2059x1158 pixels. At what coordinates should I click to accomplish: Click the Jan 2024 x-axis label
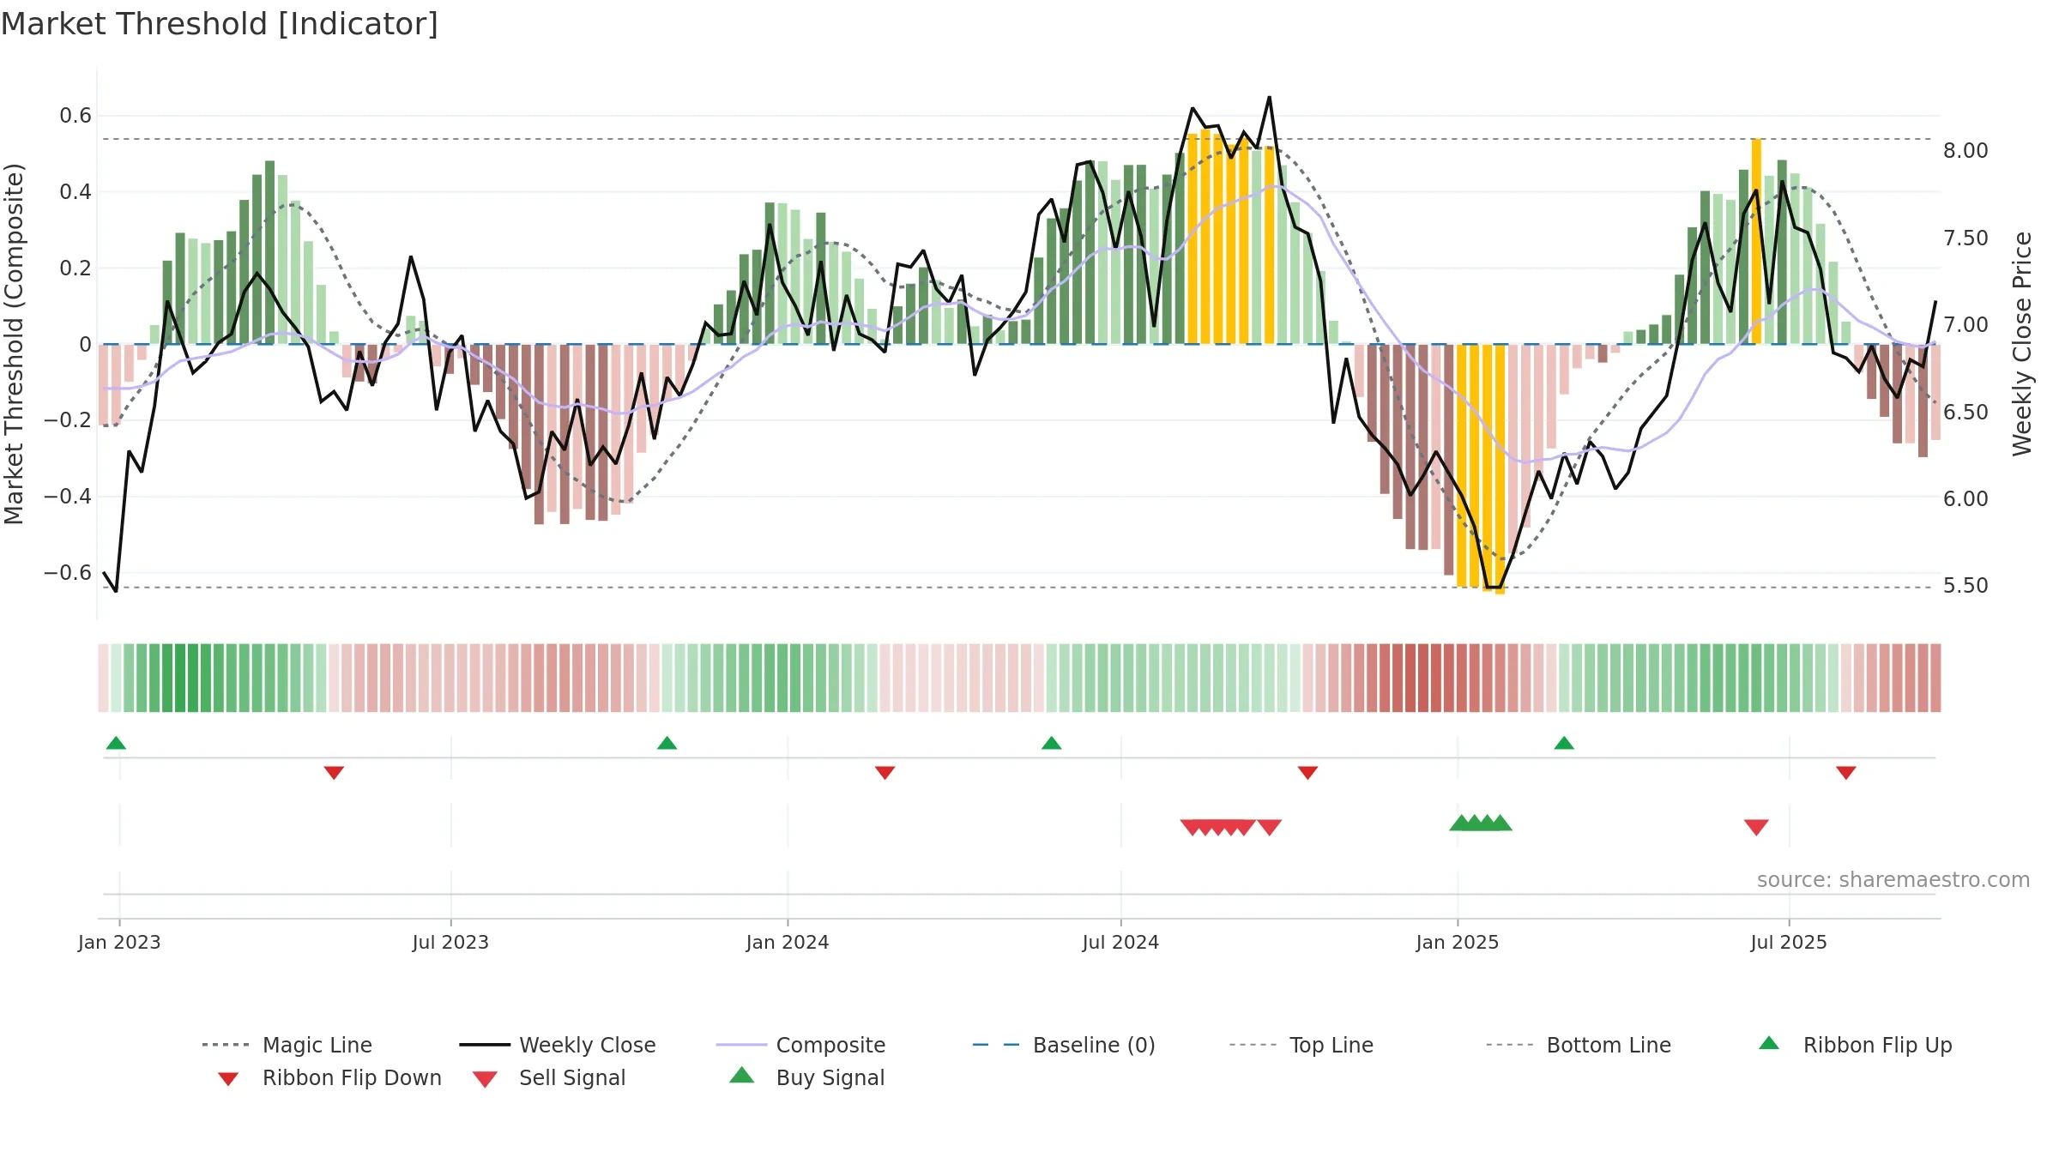[788, 942]
